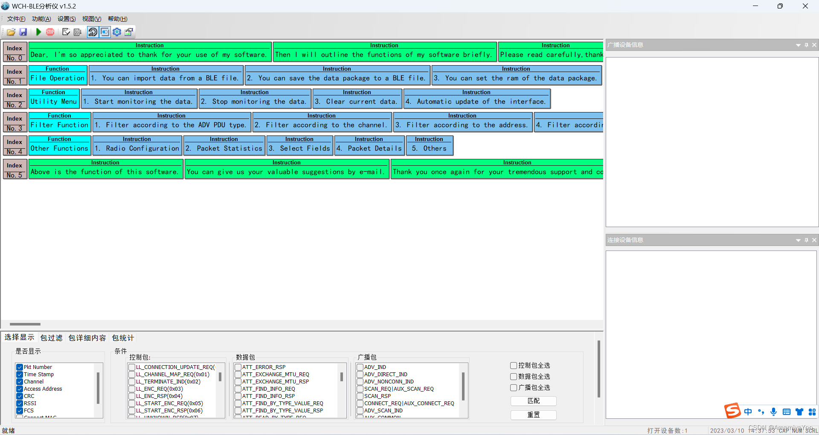Viewport: 819px width, 435px height.
Task: Check the ADV_IND broadcast packet filter
Action: pyautogui.click(x=360, y=367)
